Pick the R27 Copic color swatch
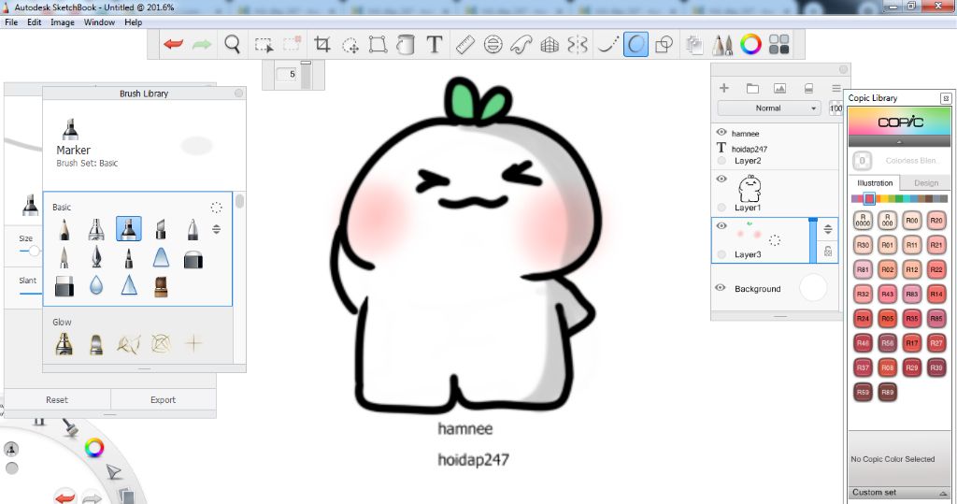Viewport: 957px width, 504px height. point(936,343)
